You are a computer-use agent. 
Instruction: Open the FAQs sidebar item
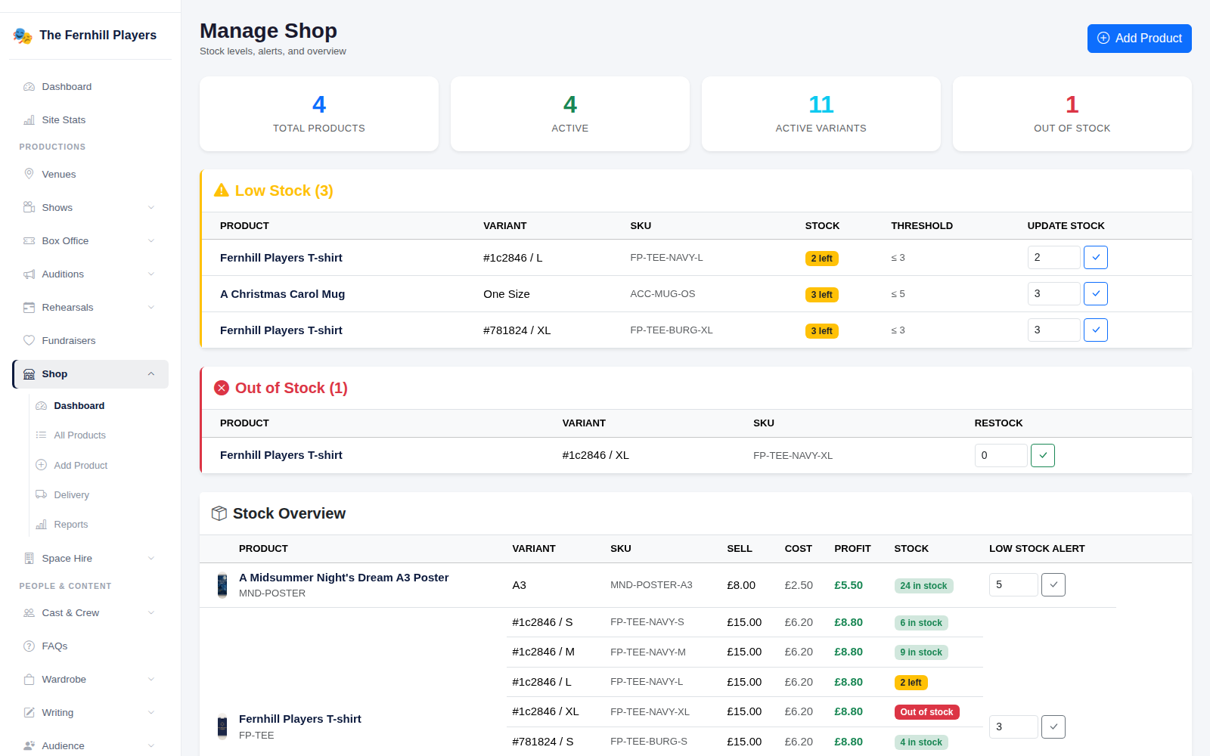90,646
